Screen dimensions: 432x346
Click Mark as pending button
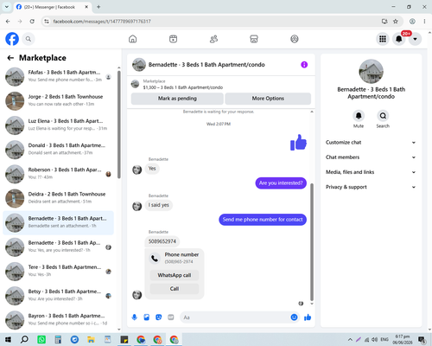coord(177,99)
